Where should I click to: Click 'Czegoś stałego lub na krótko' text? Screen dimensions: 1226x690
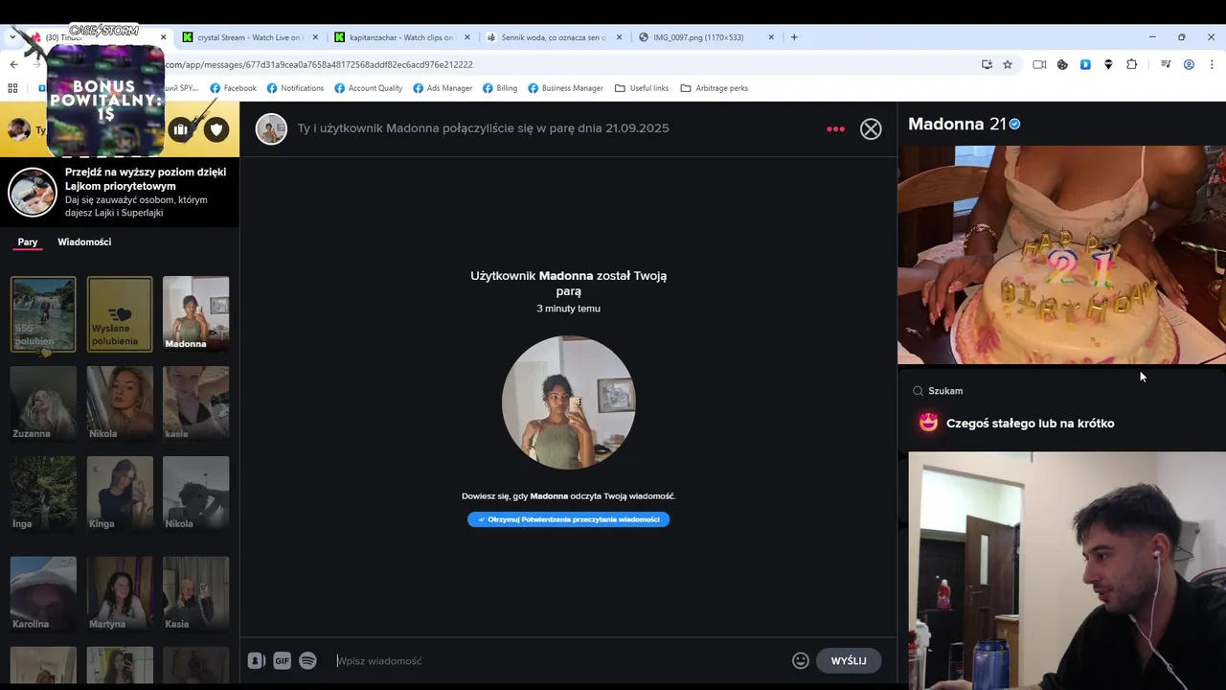point(1030,424)
